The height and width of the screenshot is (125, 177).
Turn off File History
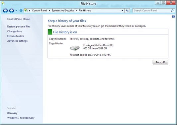(160, 62)
